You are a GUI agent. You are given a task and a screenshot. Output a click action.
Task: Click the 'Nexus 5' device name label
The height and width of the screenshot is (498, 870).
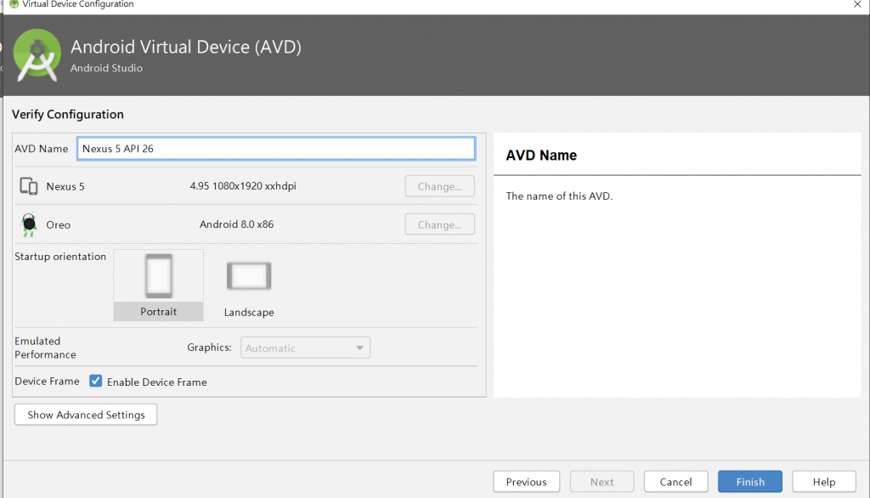tap(65, 187)
